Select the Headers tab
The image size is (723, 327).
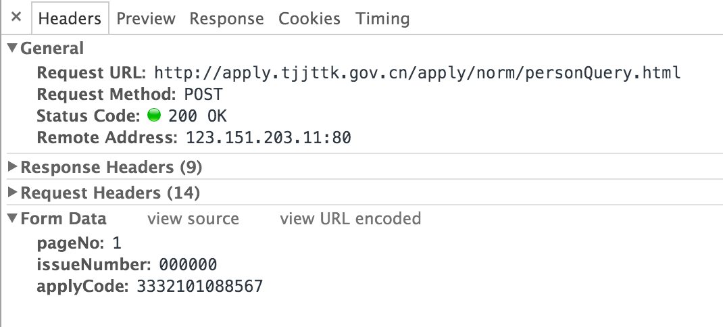point(70,18)
